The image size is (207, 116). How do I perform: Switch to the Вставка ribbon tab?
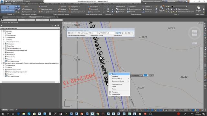click(15, 4)
